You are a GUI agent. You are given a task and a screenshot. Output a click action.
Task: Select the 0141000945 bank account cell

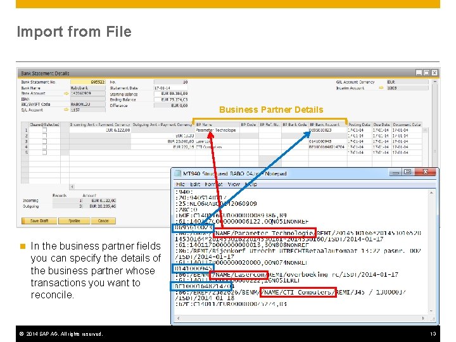pyautogui.click(x=328, y=141)
